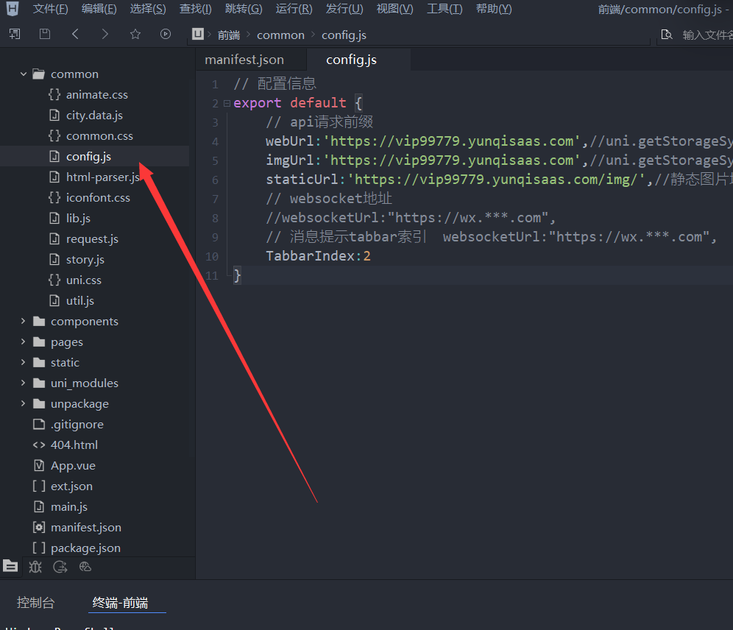Viewport: 733px width, 630px height.
Task: Click the globe settings bottom icon
Action: [85, 567]
